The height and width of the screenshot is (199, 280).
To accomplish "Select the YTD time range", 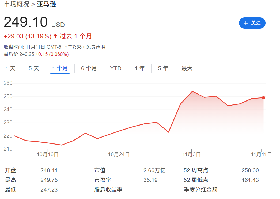I will tap(116, 68).
